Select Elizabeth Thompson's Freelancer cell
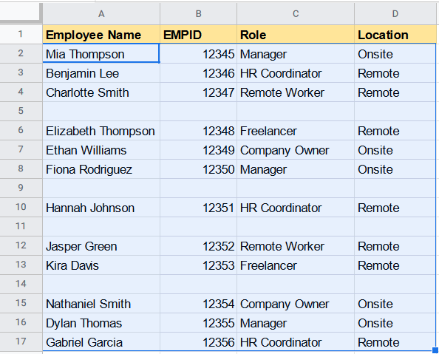Image resolution: width=439 pixels, height=354 pixels. coord(296,131)
